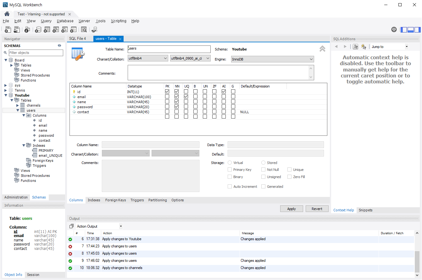Uncheck AI checkbox for id column
This screenshot has height=280, width=422.
(224, 92)
